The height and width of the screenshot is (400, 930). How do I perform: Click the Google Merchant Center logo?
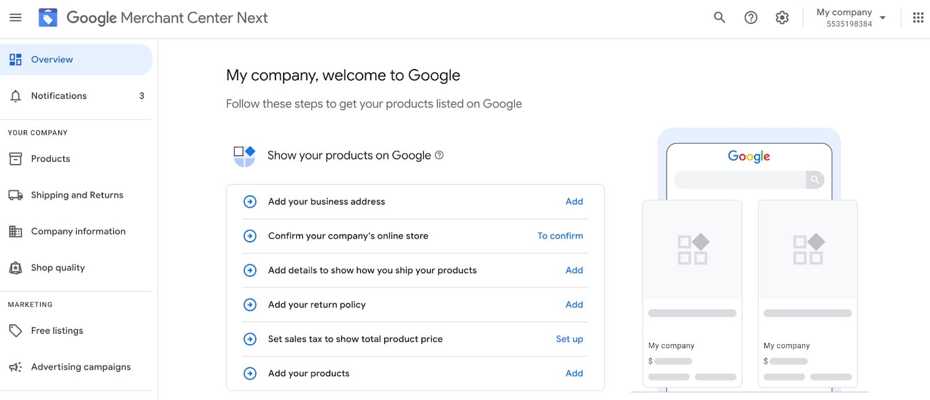(x=48, y=17)
